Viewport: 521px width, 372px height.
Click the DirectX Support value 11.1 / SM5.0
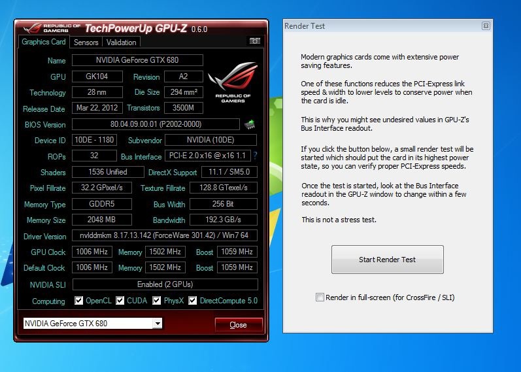(229, 172)
